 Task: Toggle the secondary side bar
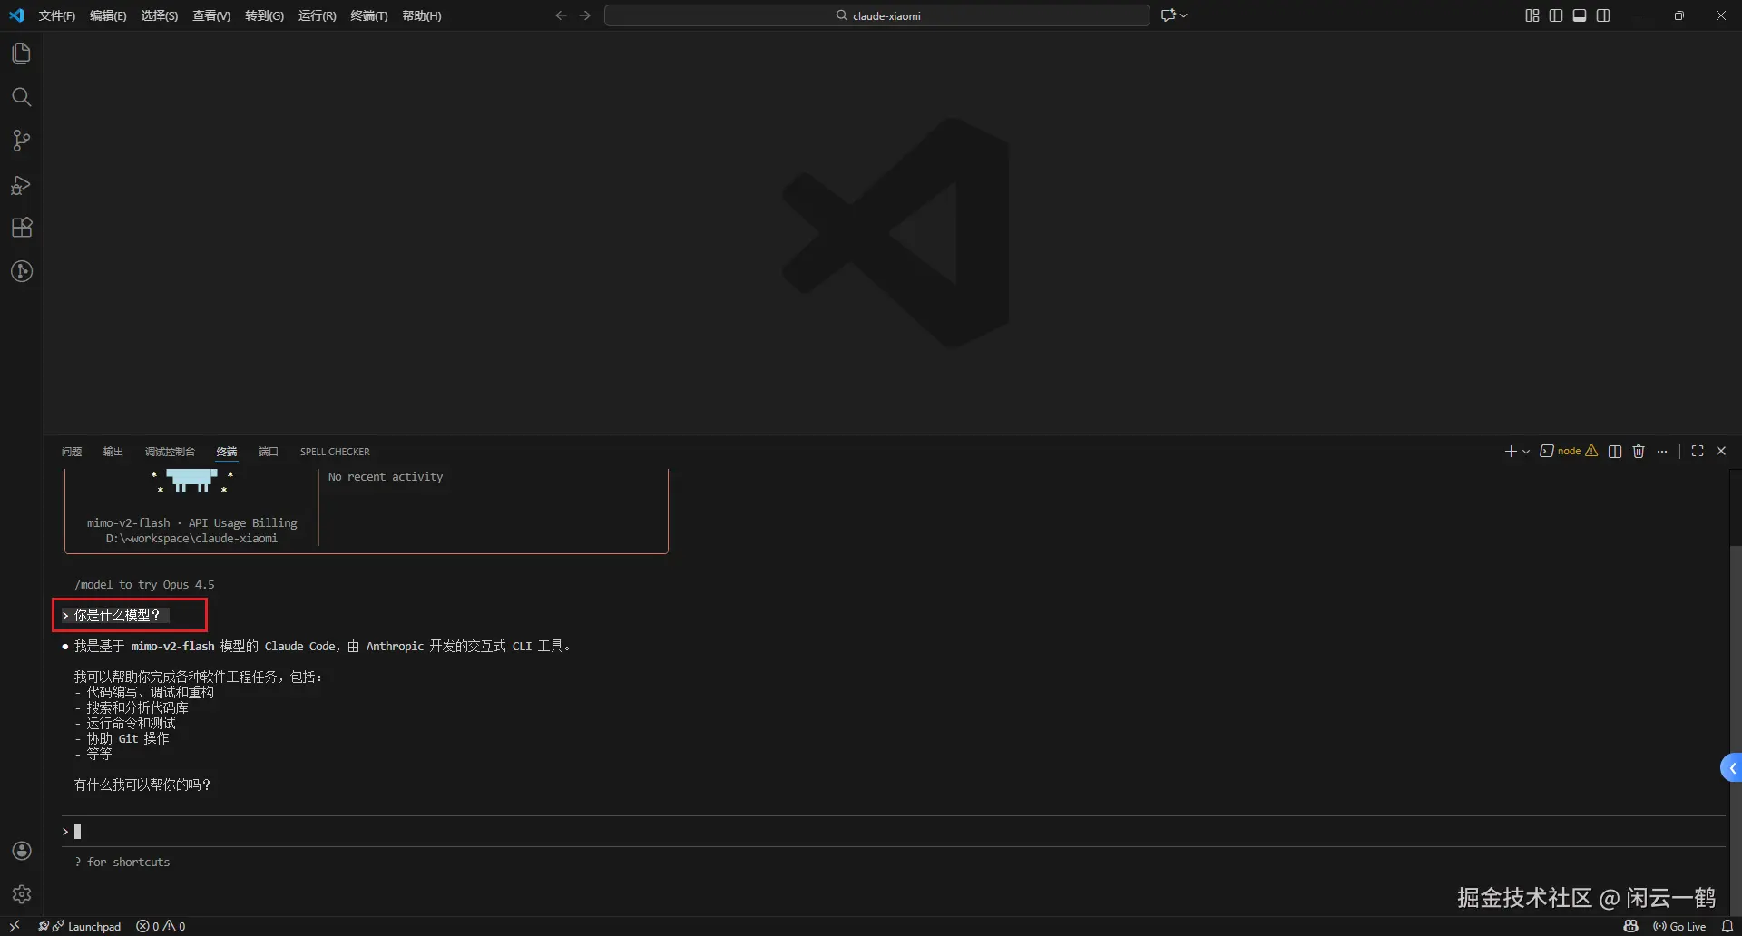pos(1603,15)
